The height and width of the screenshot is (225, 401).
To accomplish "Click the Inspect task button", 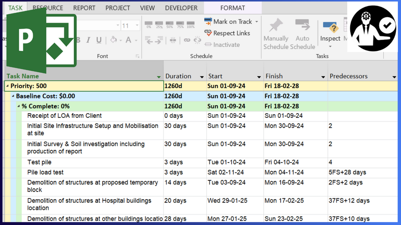I will (x=330, y=34).
